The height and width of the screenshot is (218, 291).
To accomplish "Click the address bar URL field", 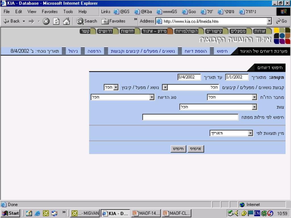I will click(213, 21).
